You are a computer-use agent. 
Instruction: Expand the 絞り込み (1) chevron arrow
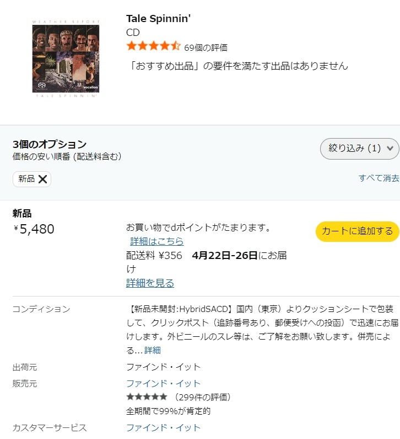point(391,148)
